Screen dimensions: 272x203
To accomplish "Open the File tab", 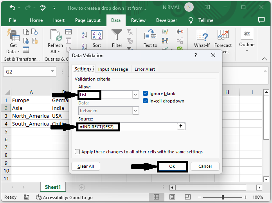I will (13, 20).
